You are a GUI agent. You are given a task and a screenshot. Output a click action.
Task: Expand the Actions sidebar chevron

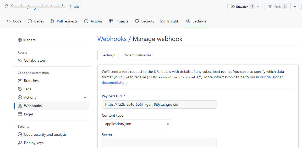tap(85, 98)
